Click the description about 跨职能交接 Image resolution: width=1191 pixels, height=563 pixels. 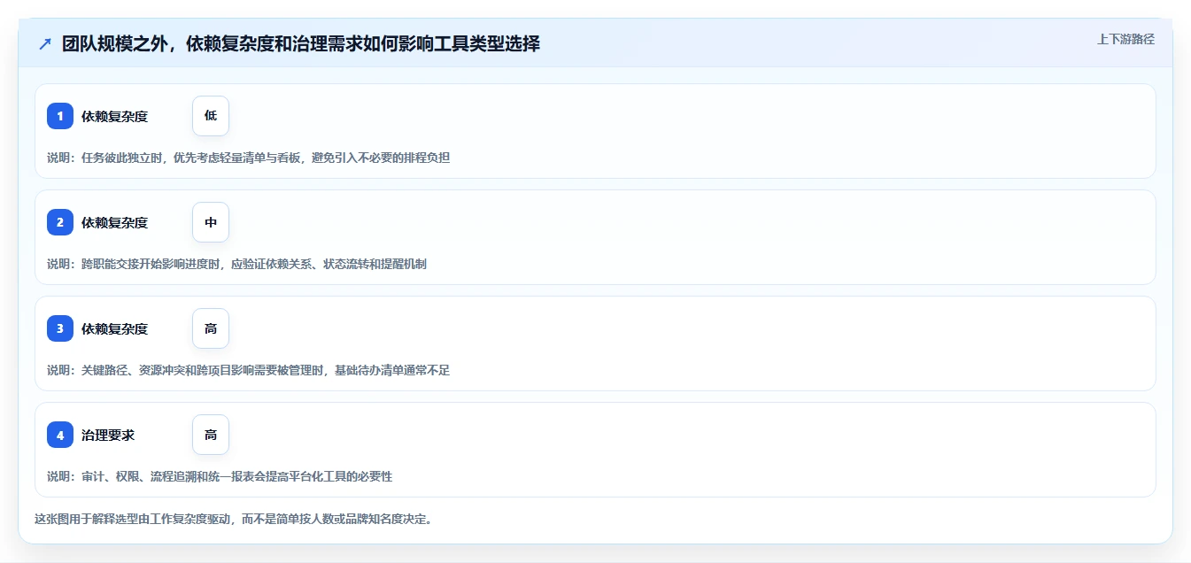pos(236,264)
